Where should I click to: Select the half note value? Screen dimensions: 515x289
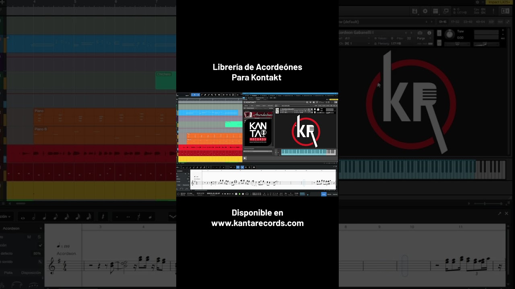tap(34, 217)
